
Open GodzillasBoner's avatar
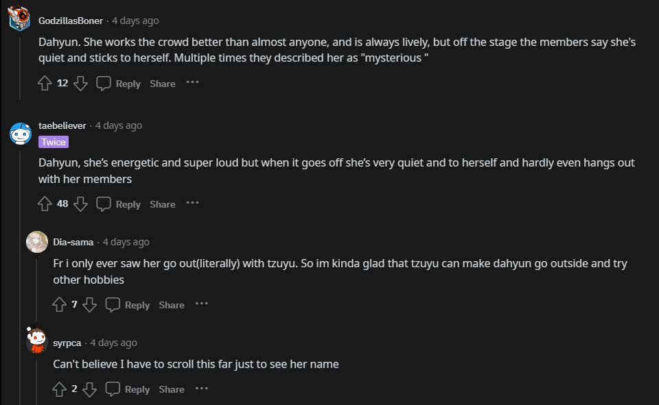pyautogui.click(x=20, y=19)
